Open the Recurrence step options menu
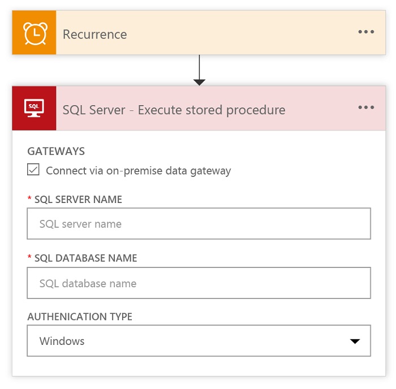The image size is (396, 389). (x=366, y=32)
